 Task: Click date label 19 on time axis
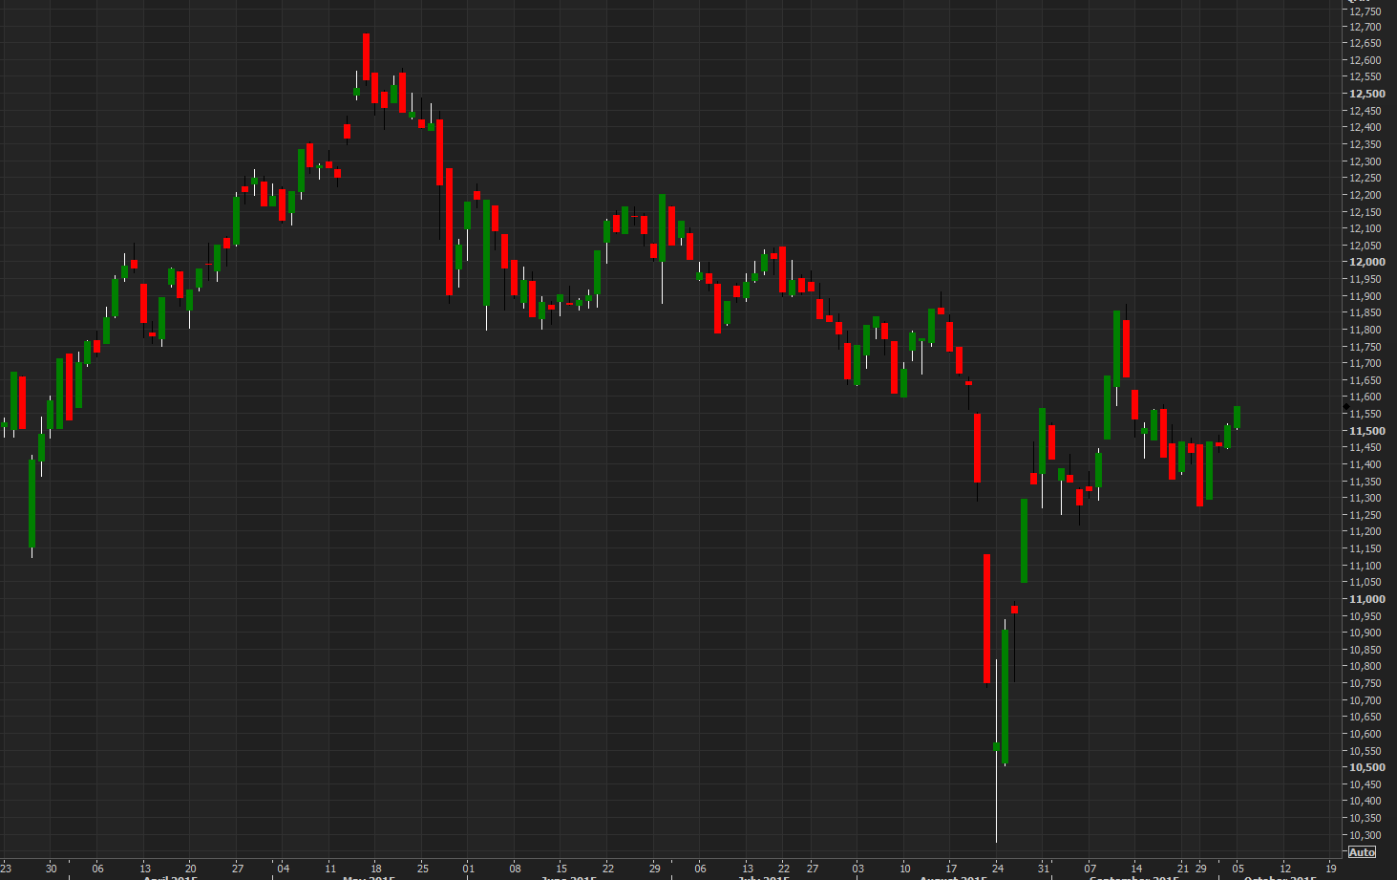(1331, 869)
